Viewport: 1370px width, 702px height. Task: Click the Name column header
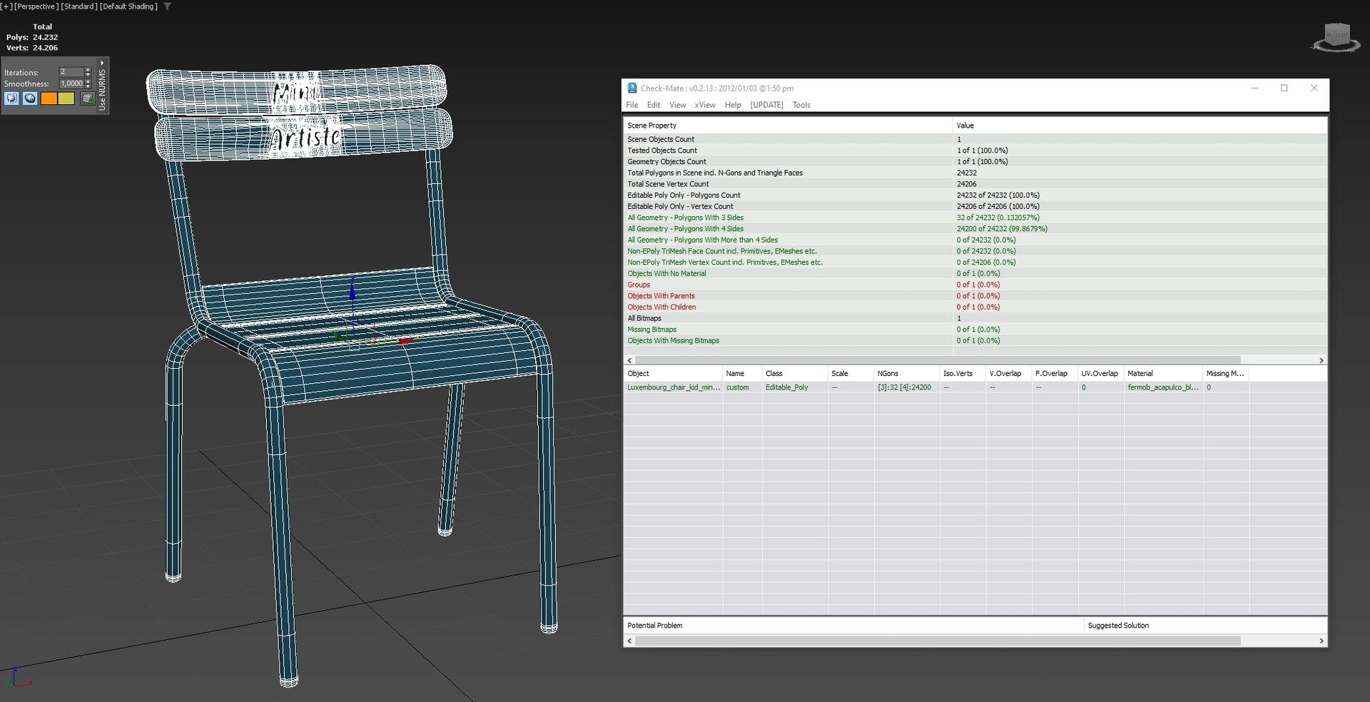[x=742, y=374]
